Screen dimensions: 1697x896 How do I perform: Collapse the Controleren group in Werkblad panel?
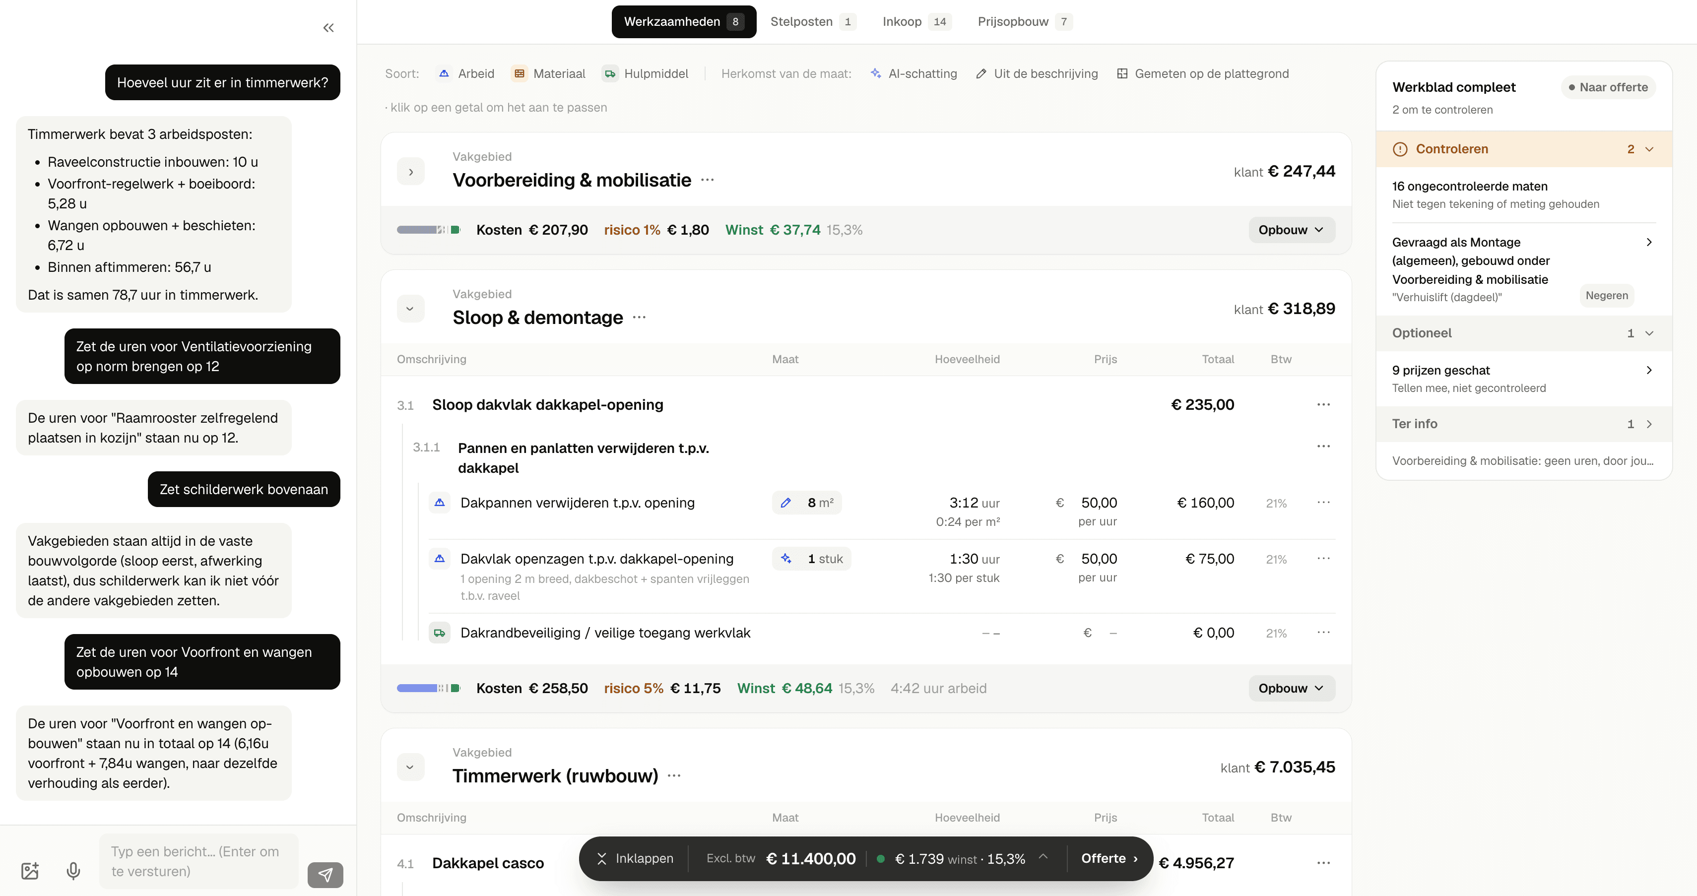(x=1649, y=149)
